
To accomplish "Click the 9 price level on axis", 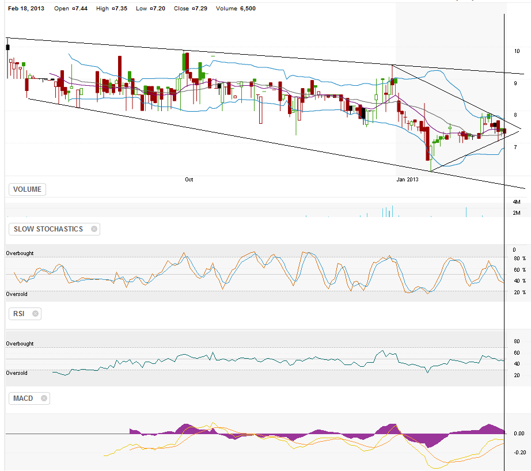I will click(515, 83).
